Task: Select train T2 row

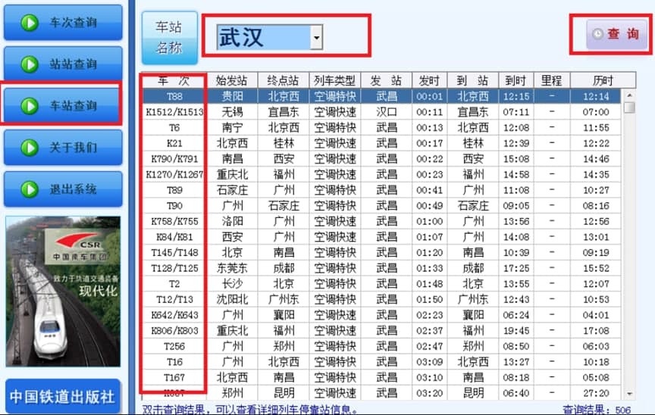Action: point(381,284)
